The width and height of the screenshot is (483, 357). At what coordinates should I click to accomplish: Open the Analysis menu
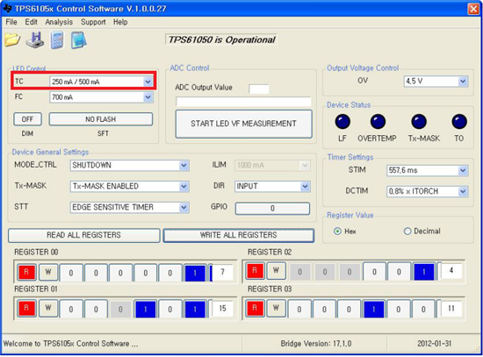click(x=59, y=22)
